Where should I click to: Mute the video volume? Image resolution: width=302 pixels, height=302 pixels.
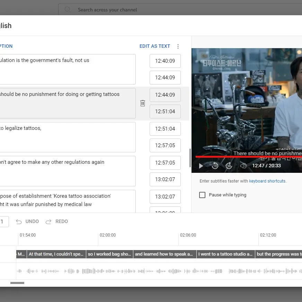pyautogui.click(x=243, y=166)
